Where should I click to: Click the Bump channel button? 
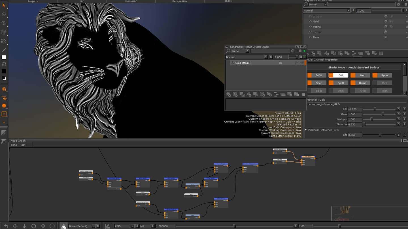click(360, 83)
